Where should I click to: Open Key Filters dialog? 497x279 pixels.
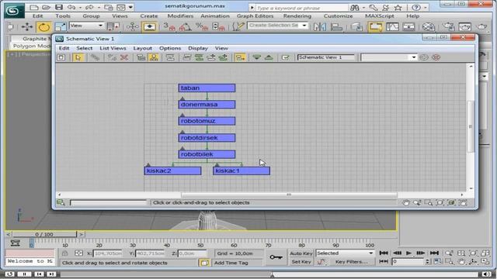coord(351,262)
